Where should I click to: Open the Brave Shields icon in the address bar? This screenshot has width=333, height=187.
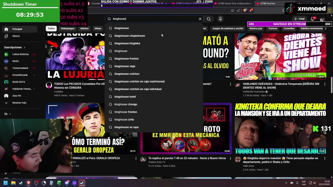(x=245, y=10)
